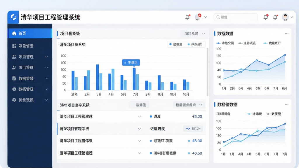Click into the header search field
This screenshot has height=168, width=299.
click(236, 17)
